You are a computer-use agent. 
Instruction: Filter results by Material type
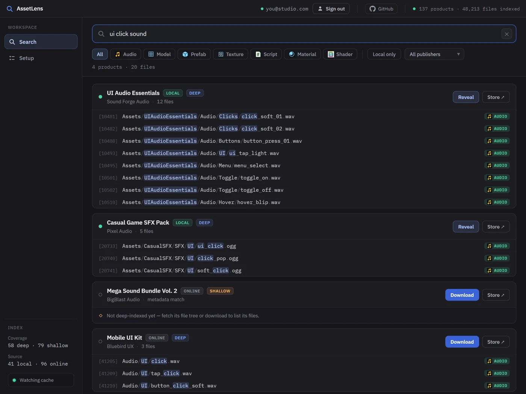pyautogui.click(x=302, y=54)
